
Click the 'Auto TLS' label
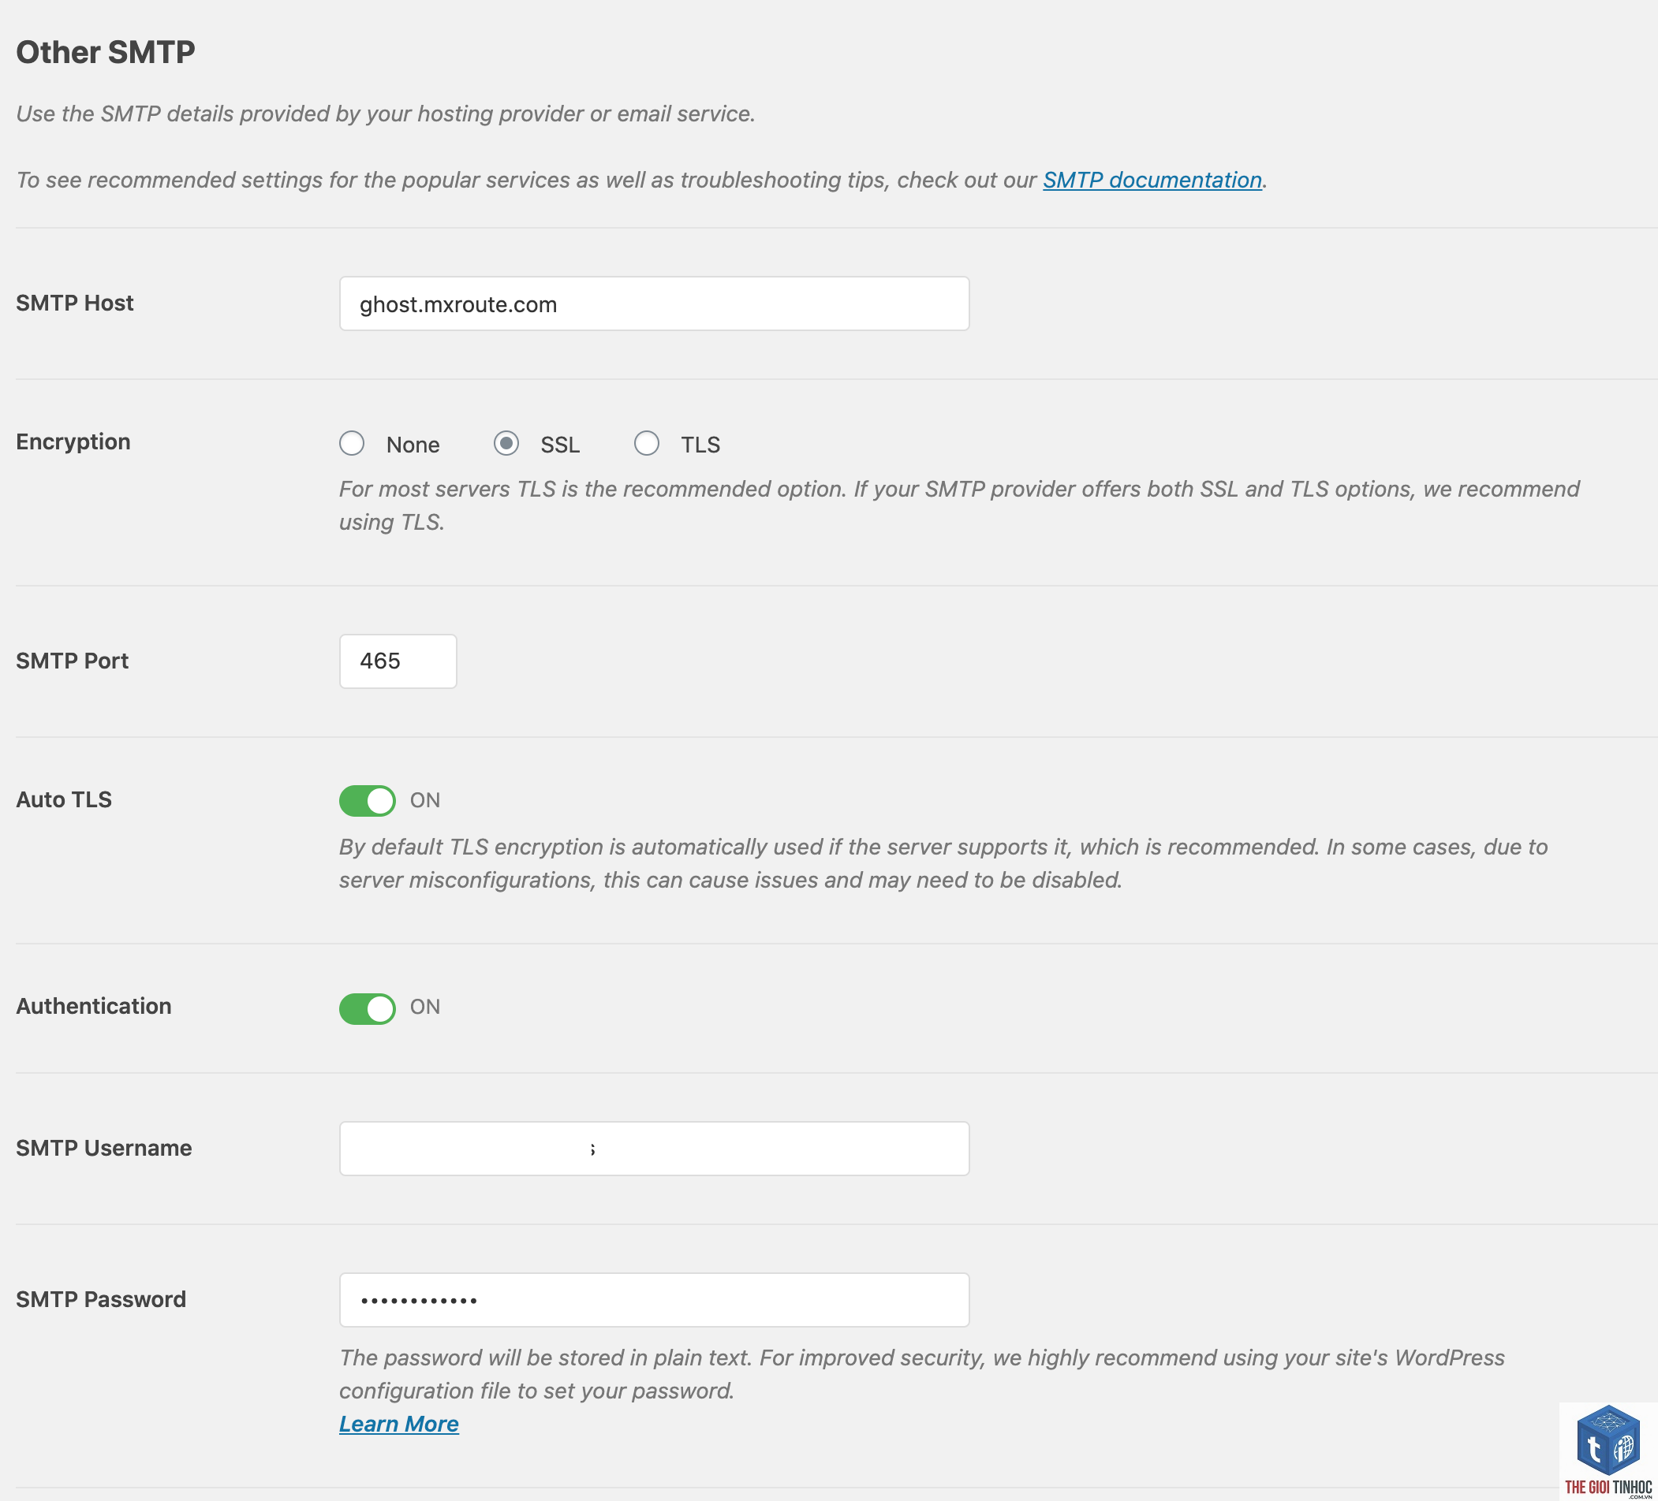tap(64, 800)
